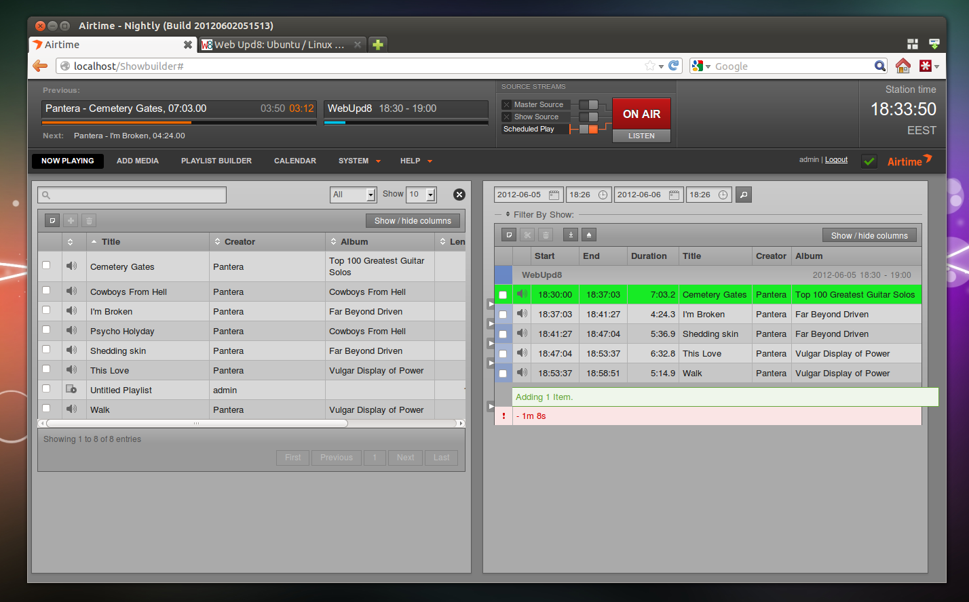Preview the Cowboys From Hell track
The image size is (969, 602).
pos(71,291)
